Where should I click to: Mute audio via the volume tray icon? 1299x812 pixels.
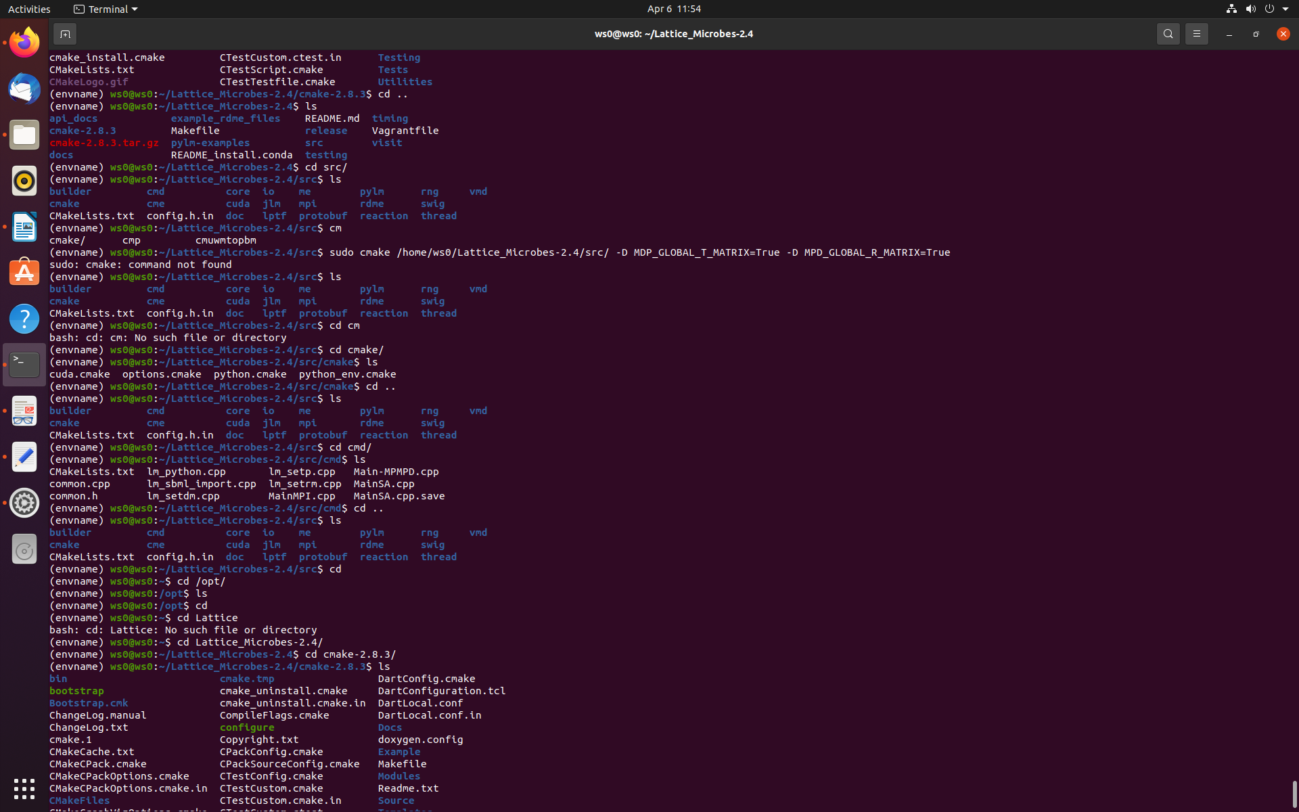click(1250, 9)
